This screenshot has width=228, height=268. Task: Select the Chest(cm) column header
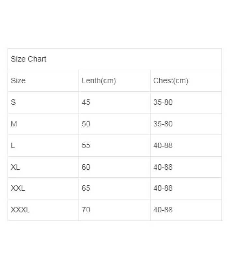(171, 81)
